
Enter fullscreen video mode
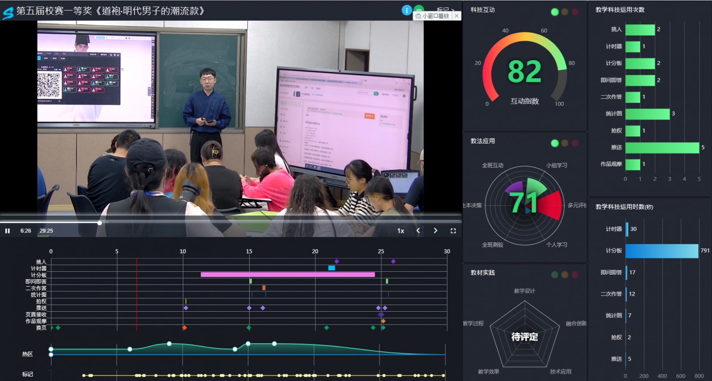[453, 231]
